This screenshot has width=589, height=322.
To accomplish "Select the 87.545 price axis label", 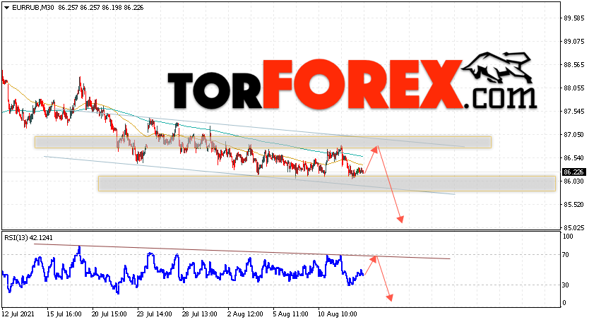I will pyautogui.click(x=574, y=111).
